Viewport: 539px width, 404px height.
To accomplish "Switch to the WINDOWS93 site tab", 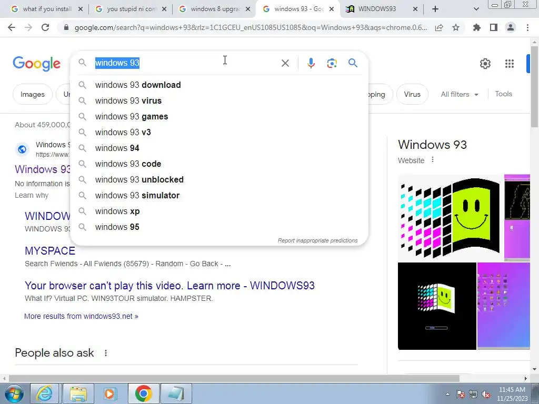I will [377, 9].
